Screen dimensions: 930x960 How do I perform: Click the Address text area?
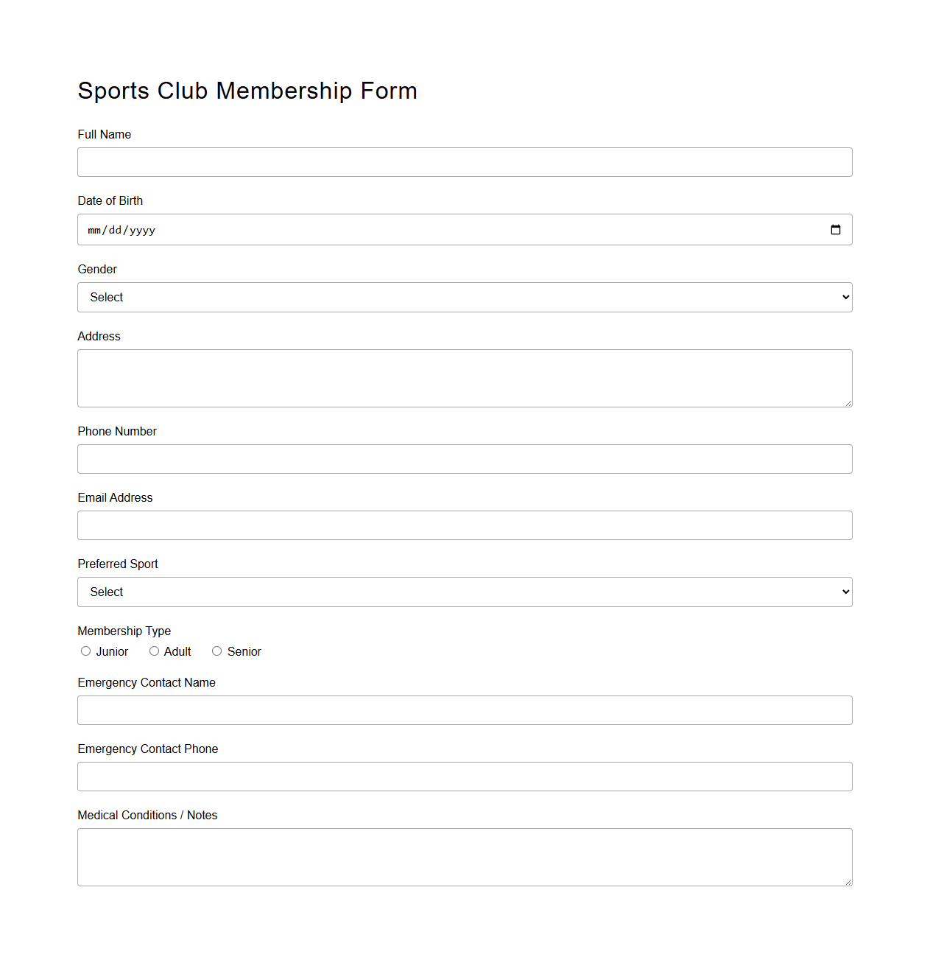(464, 378)
